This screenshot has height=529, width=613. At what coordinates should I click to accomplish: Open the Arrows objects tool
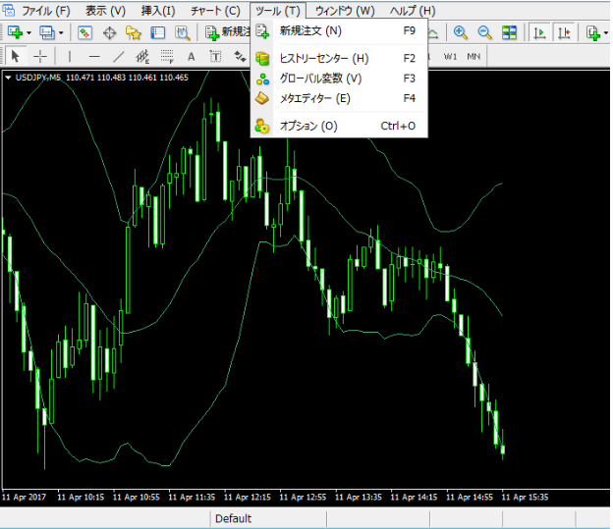(240, 57)
